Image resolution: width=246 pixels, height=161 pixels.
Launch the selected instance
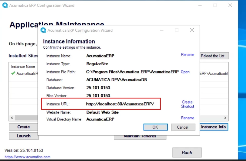pyautogui.click(x=24, y=136)
